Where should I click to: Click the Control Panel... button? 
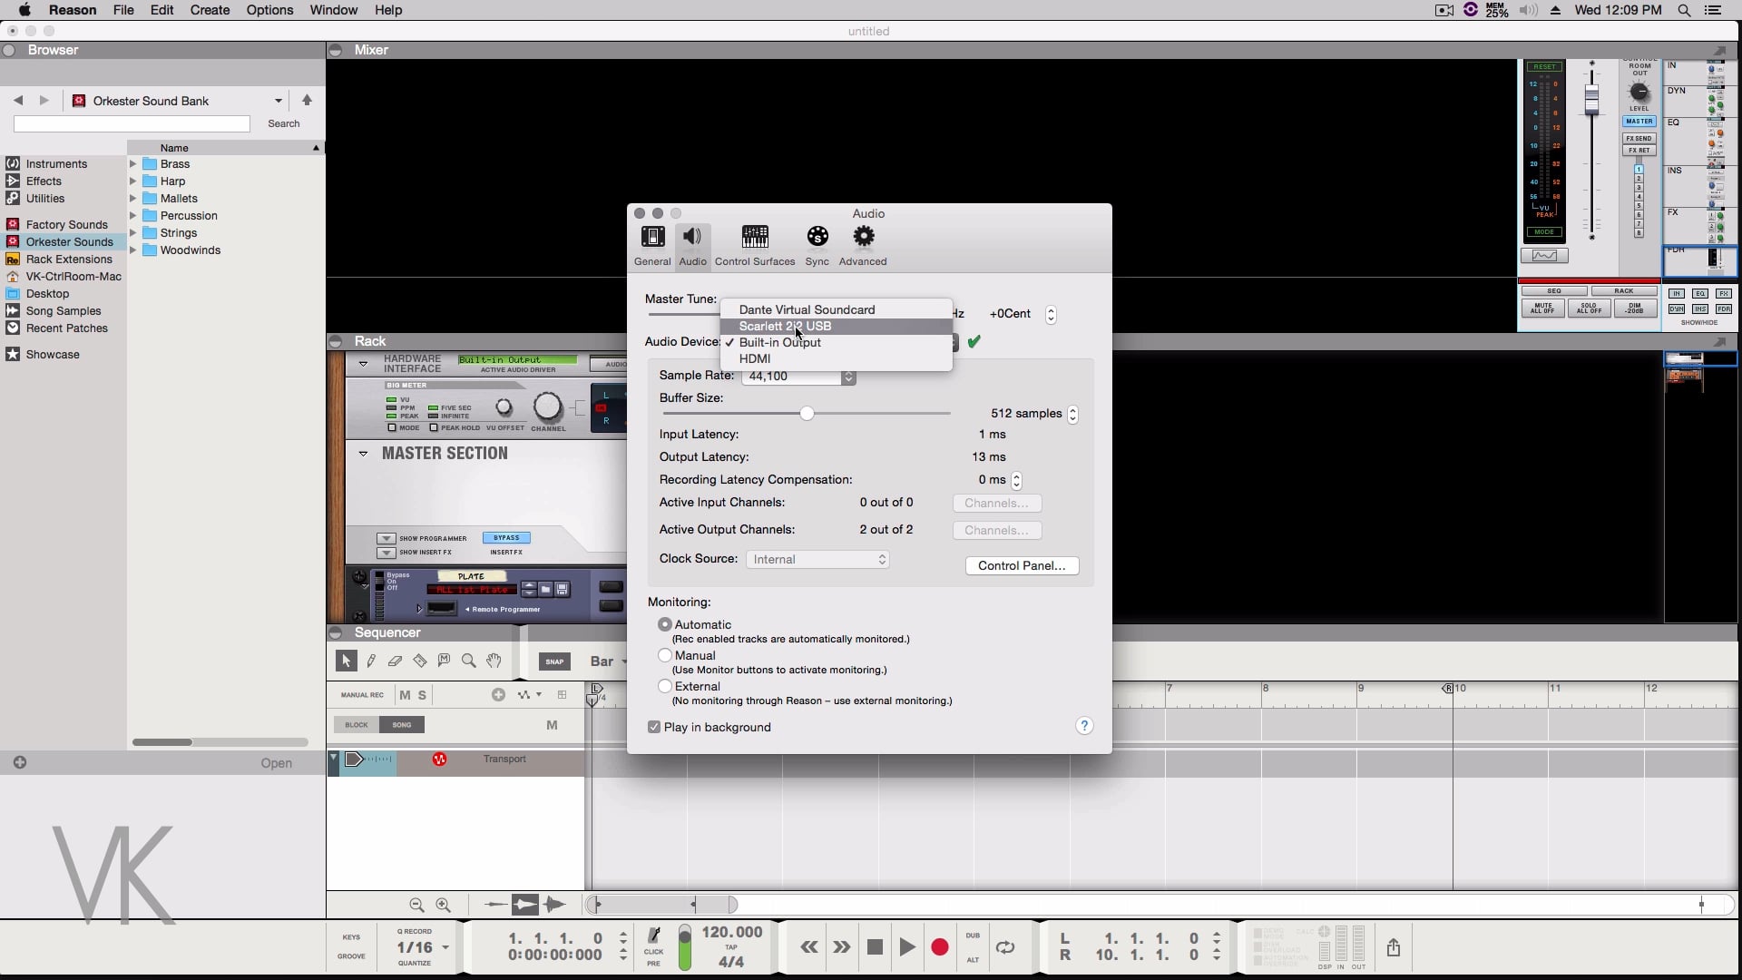[1022, 565]
